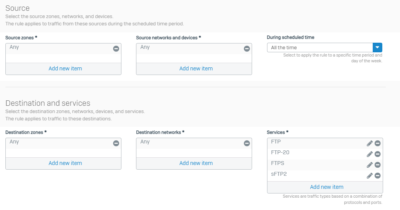Open the scheduled time dropdown arrow
400x210 pixels.
pyautogui.click(x=377, y=48)
